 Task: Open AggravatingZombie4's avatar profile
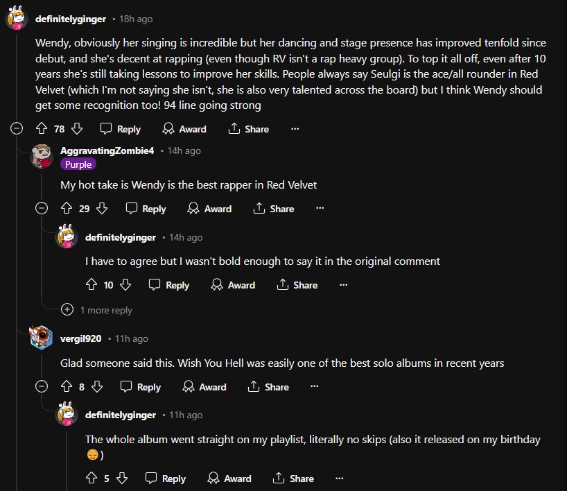click(x=42, y=155)
